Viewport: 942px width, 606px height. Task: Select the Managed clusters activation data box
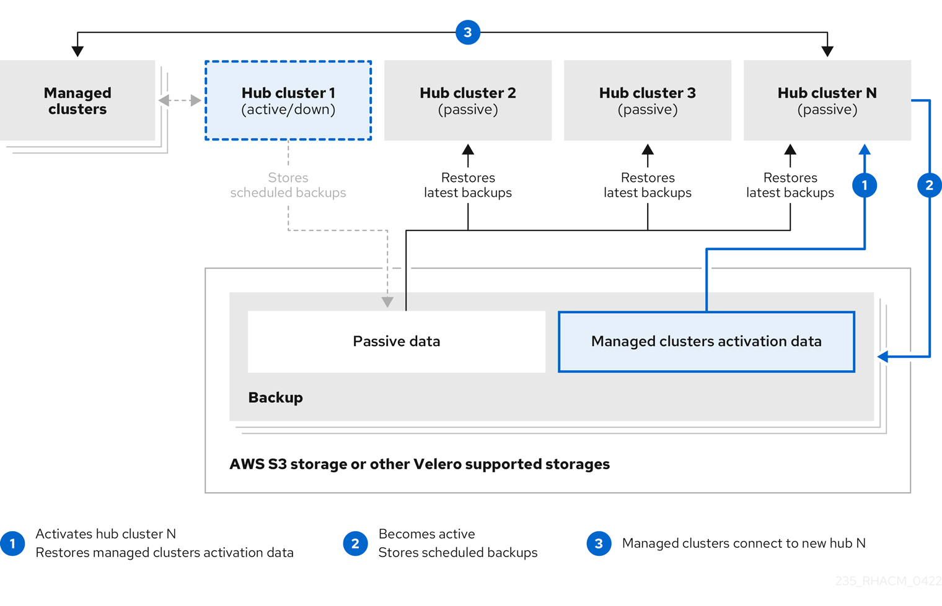706,342
